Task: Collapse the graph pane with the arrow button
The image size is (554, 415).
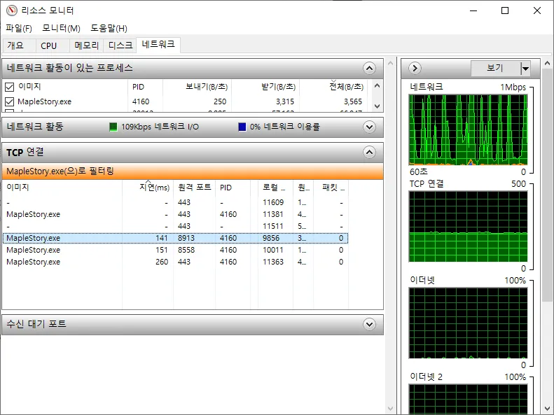Action: [415, 68]
